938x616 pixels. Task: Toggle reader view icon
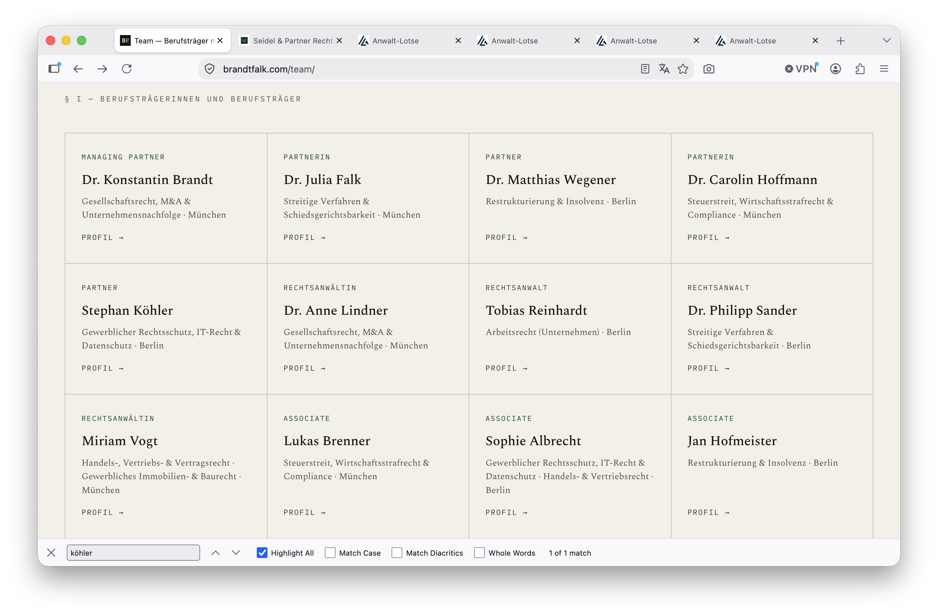coord(645,69)
